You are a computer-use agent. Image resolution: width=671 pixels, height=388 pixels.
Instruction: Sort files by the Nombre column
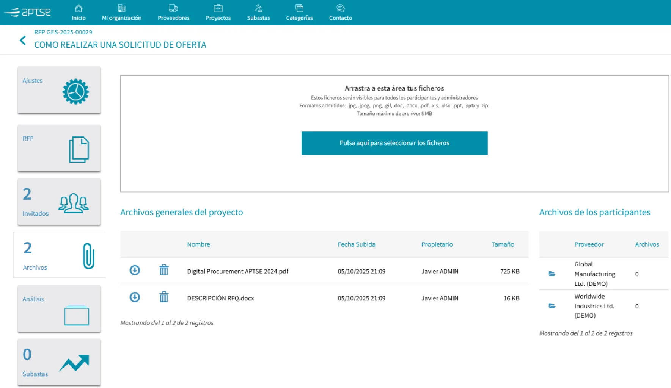tap(198, 244)
